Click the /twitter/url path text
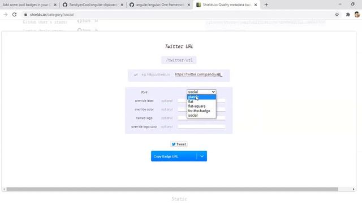Viewport: 362px width, 203px height. tap(179, 60)
